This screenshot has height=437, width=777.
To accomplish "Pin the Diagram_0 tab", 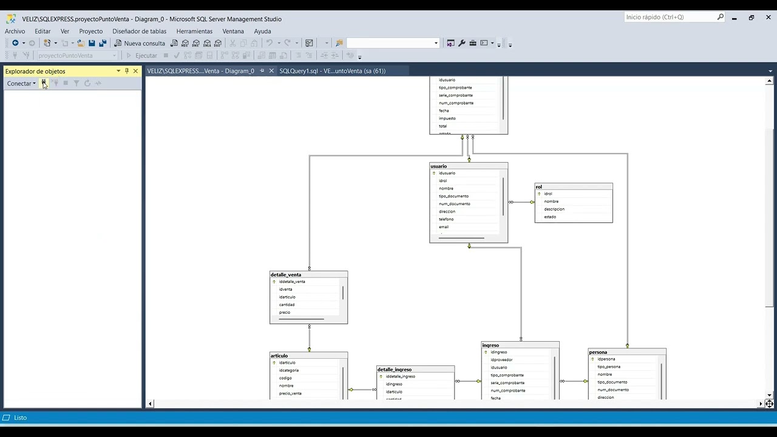I will pyautogui.click(x=262, y=71).
